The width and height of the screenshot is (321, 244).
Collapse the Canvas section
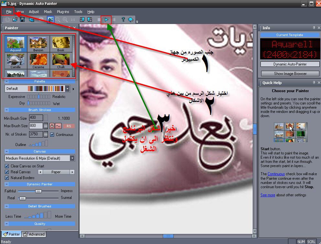[x=7, y=152]
